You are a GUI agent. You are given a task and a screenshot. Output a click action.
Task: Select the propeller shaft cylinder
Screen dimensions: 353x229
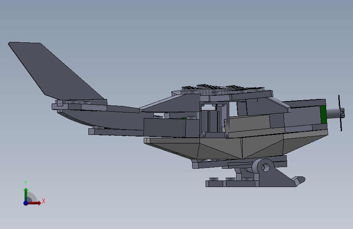pyautogui.click(x=333, y=114)
